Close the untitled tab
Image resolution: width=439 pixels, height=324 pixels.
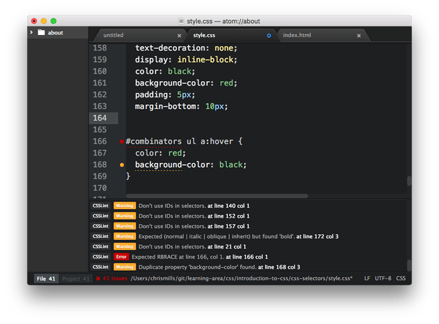point(179,36)
